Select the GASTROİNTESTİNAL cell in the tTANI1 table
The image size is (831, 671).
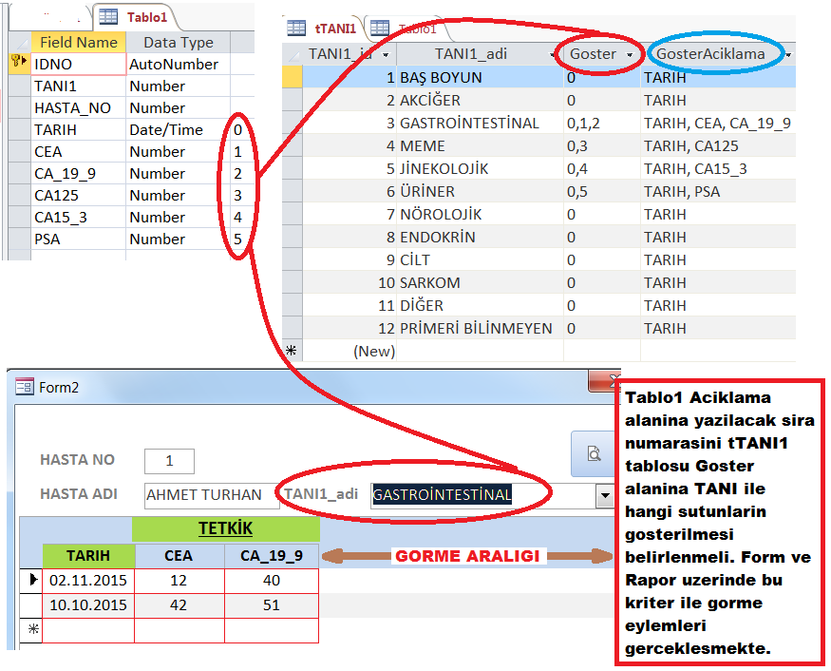coord(469,124)
